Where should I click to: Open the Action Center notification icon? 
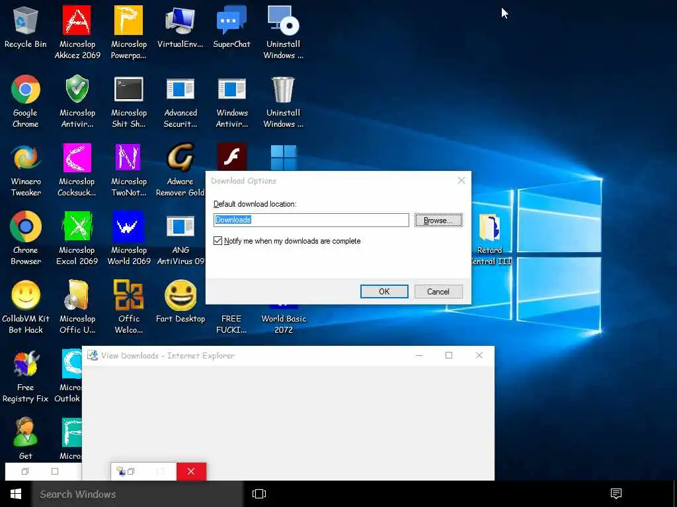[x=616, y=494]
